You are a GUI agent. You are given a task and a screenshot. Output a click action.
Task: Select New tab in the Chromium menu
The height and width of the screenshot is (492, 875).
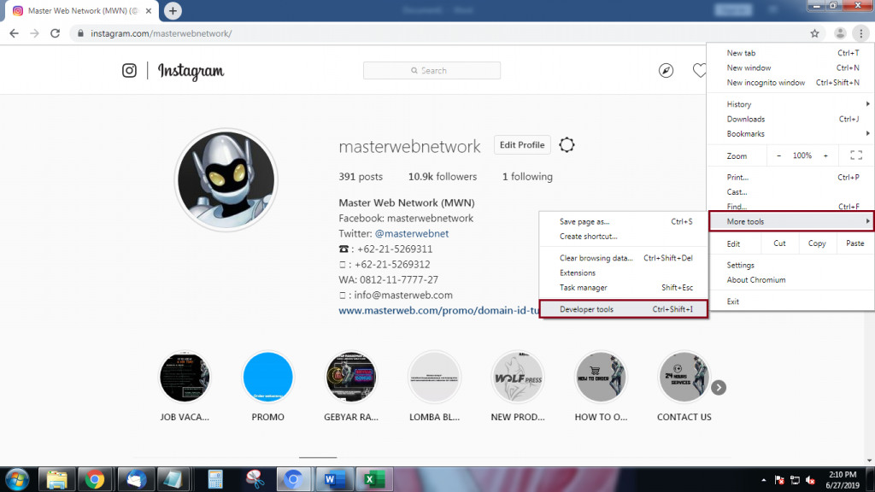coord(790,53)
